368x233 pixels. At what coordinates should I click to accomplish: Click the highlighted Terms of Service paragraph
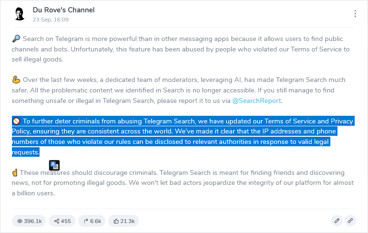[x=183, y=136]
